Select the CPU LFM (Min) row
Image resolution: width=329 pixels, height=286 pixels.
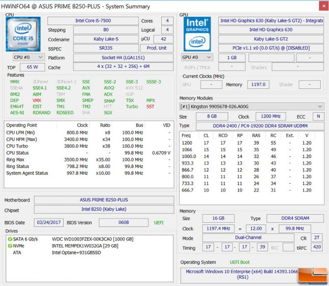(x=89, y=133)
